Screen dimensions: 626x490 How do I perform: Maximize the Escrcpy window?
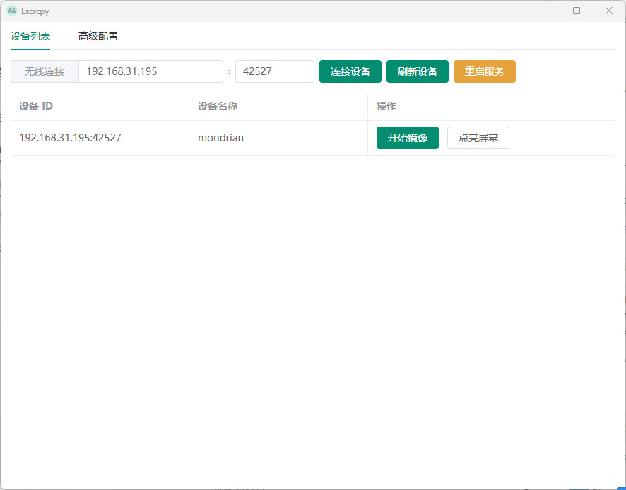[x=577, y=11]
